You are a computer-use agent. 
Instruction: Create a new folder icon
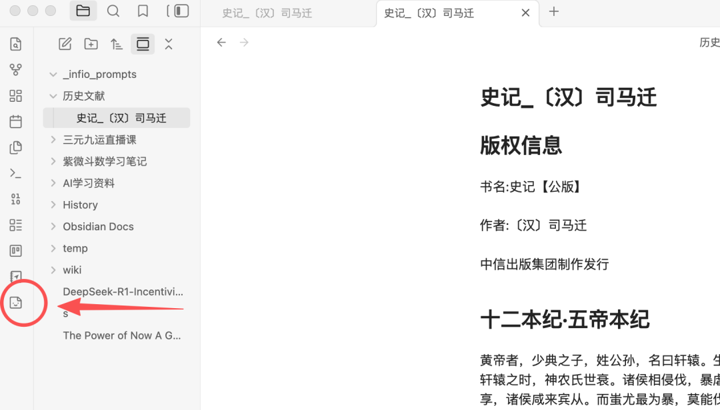click(x=91, y=44)
